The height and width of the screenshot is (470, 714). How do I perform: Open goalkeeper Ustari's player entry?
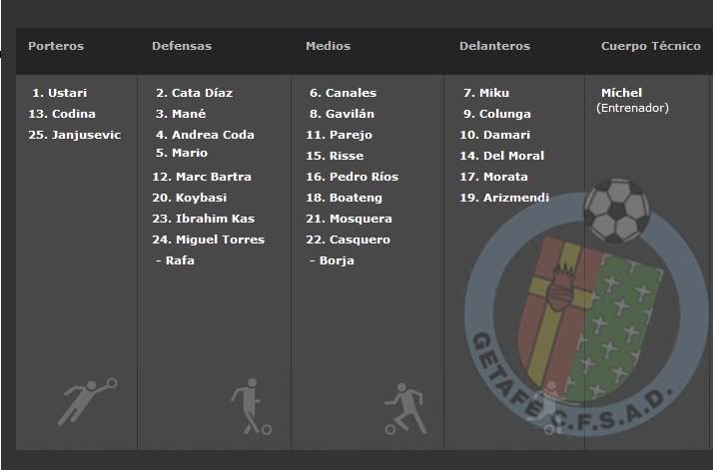tap(59, 93)
